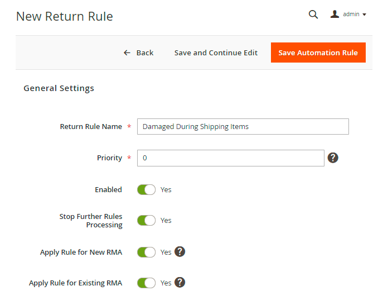This screenshot has width=378, height=305.
Task: Click Save and Continue Edit
Action: [x=216, y=53]
